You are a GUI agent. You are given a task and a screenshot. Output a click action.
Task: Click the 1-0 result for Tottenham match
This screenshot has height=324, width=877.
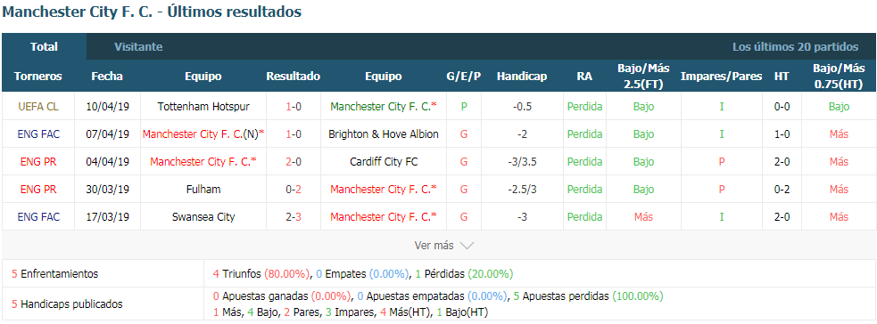pyautogui.click(x=294, y=106)
